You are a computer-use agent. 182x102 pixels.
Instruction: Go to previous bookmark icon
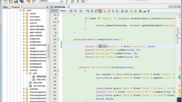pos(109,11)
